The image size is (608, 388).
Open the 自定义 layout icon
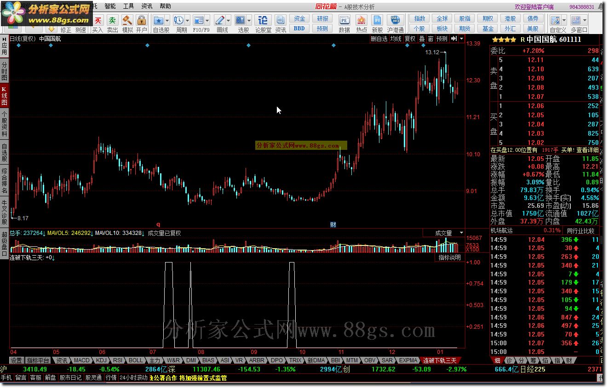[555, 20]
